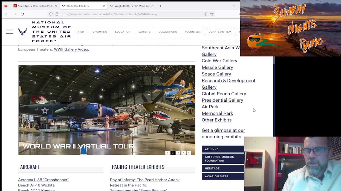The height and width of the screenshot is (191, 341).
Task: Toggle reader view icon in address bar
Action: tap(206, 14)
